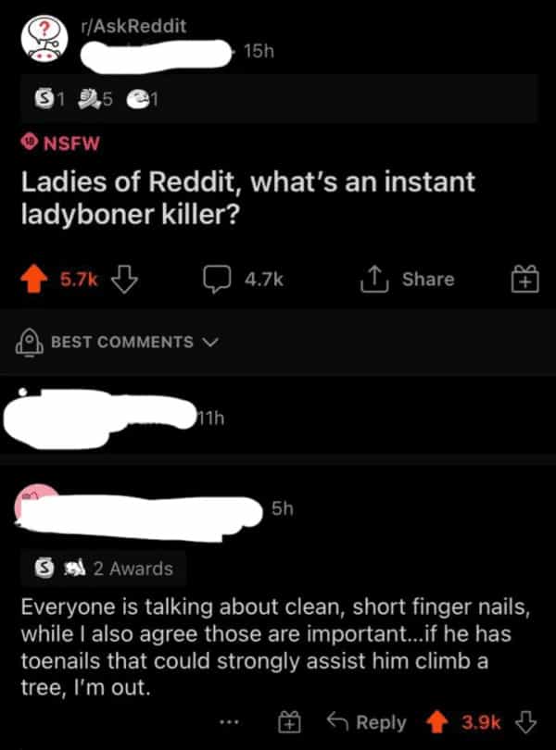This screenshot has width=556, height=750.
Task: Open the r/AskReddit subreddit link
Action: tap(133, 25)
